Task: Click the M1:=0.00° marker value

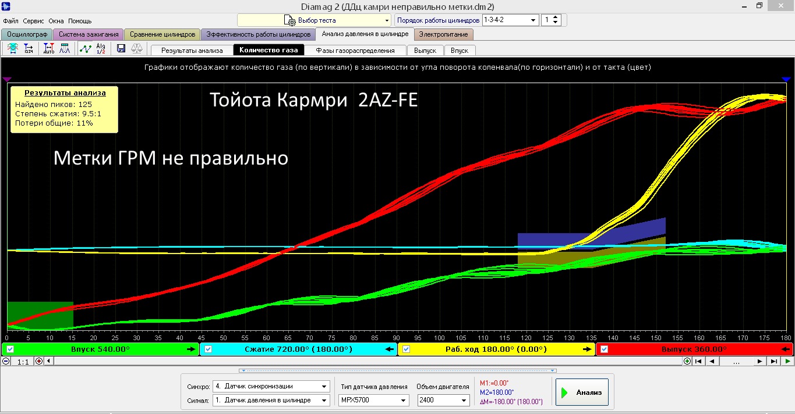Action: pyautogui.click(x=494, y=383)
